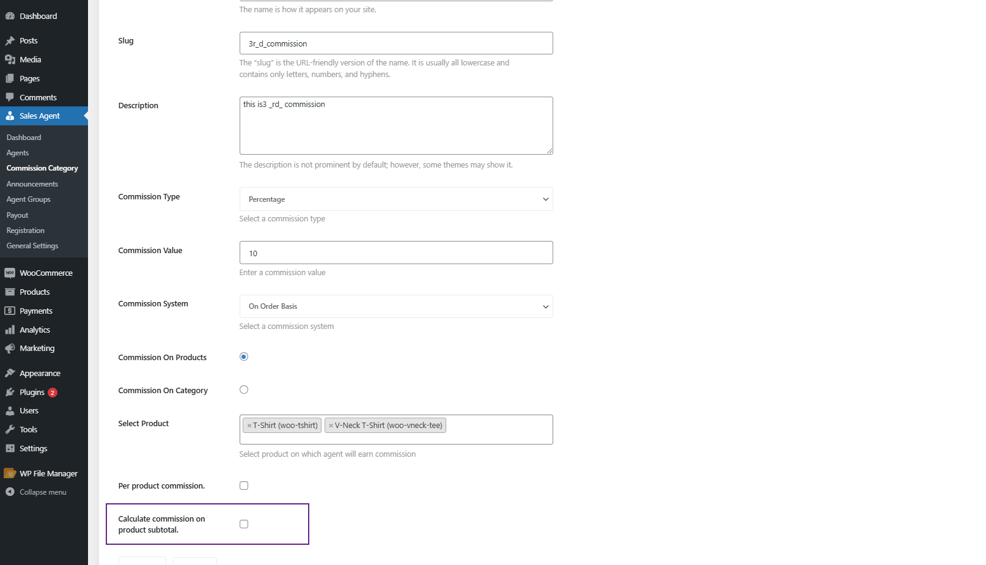
Task: Click the WooCommerce icon in sidebar
Action: tap(10, 273)
